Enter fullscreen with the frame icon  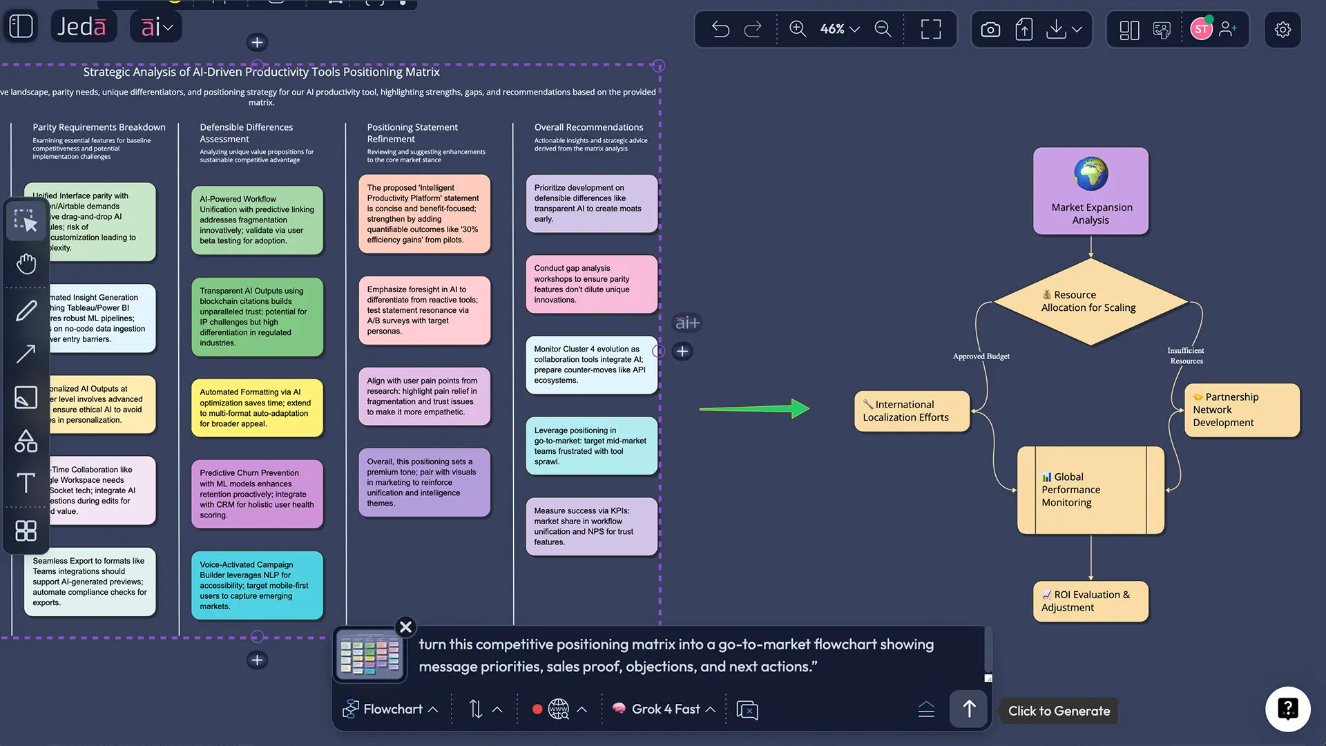(x=930, y=29)
